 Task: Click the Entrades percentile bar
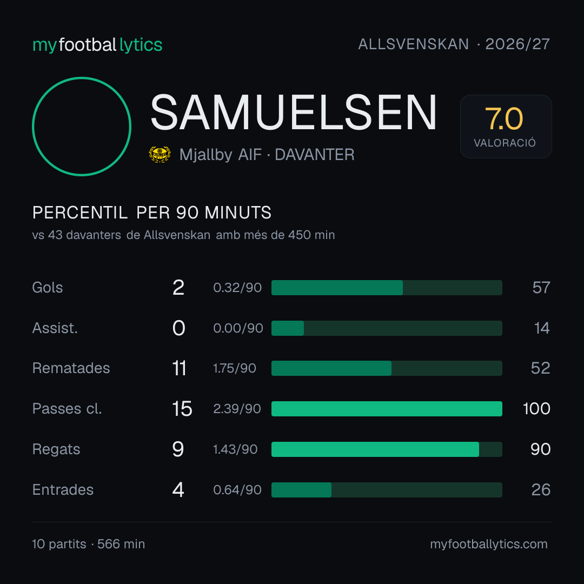[387, 490]
